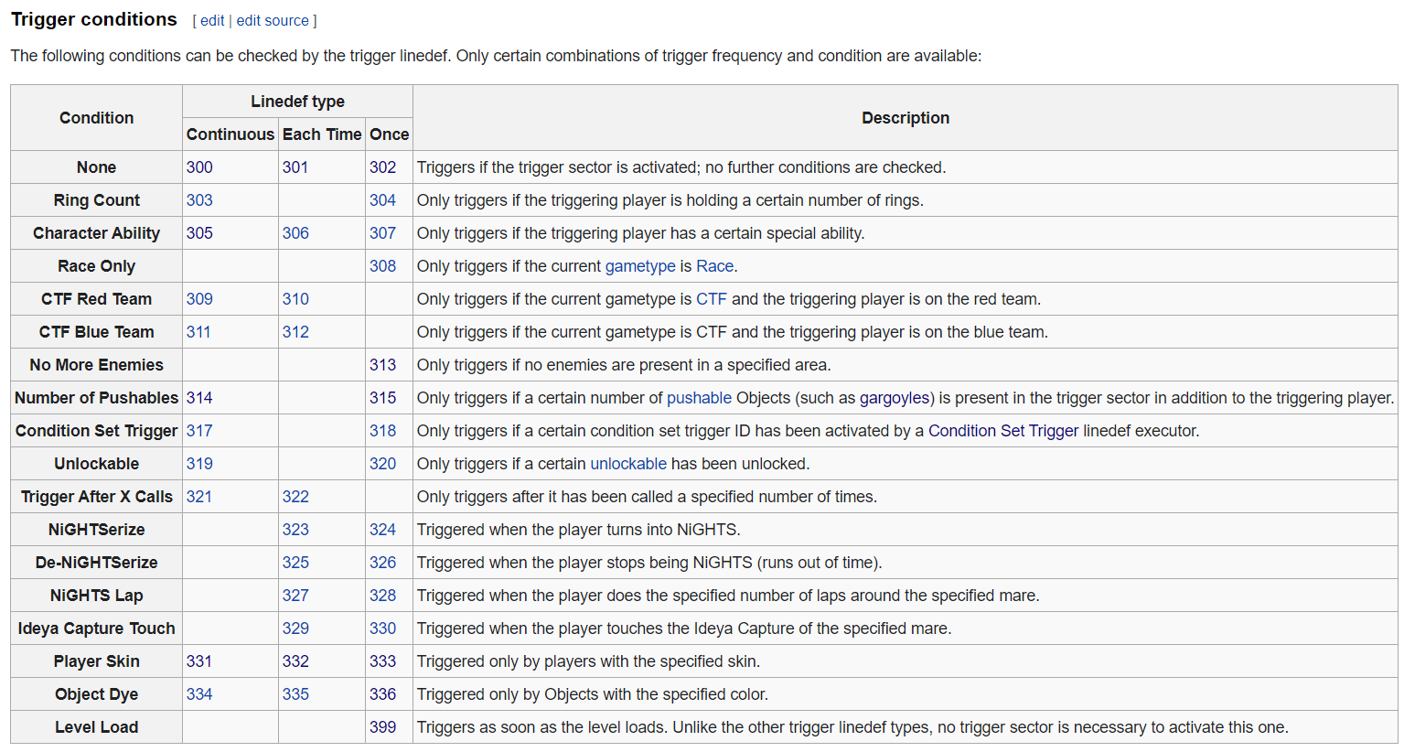Image resolution: width=1404 pixels, height=752 pixels.
Task: Follow the 325 De-NiGHTSerize link
Action: pyautogui.click(x=295, y=563)
